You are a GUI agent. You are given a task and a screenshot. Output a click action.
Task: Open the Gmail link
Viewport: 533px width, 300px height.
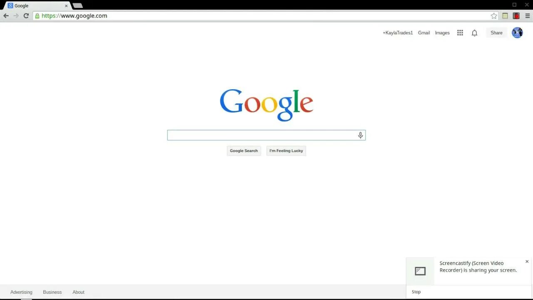pos(424,33)
